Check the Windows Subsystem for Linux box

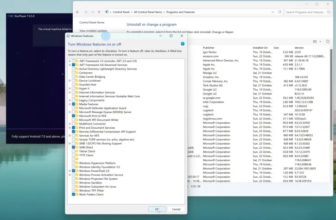pos(74,187)
